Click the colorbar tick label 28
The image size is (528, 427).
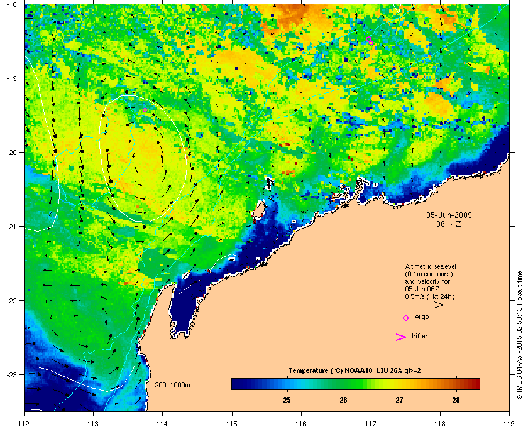pos(456,400)
